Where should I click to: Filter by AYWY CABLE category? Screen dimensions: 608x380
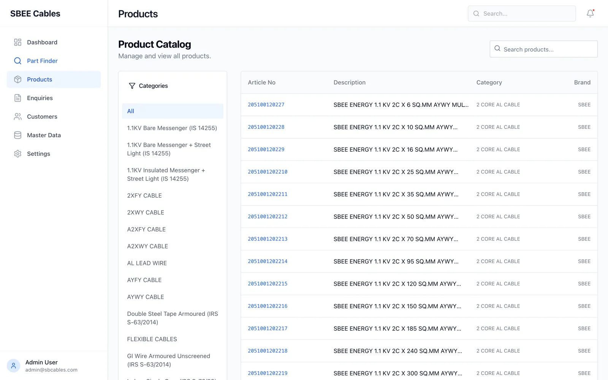(173, 297)
